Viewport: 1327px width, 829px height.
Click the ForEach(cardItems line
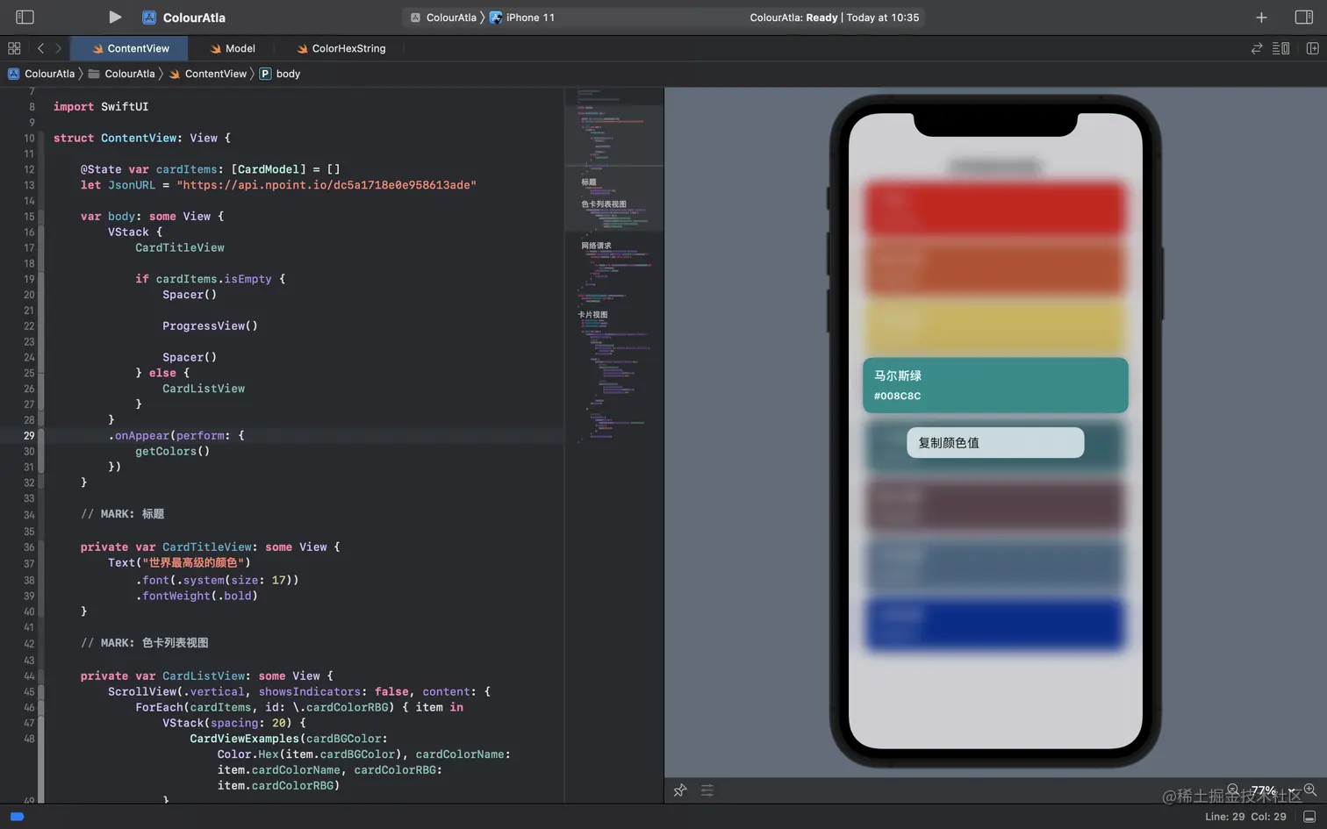click(x=299, y=708)
